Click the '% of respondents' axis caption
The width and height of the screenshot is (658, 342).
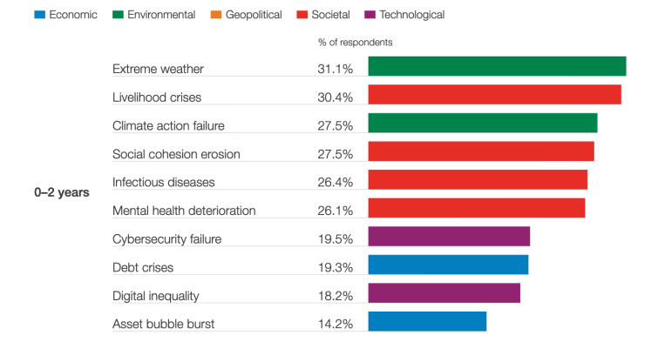point(355,43)
